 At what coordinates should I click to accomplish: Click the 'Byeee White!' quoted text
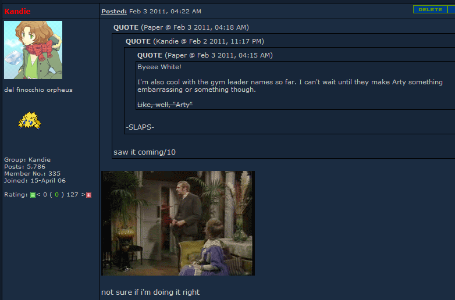[x=159, y=67]
